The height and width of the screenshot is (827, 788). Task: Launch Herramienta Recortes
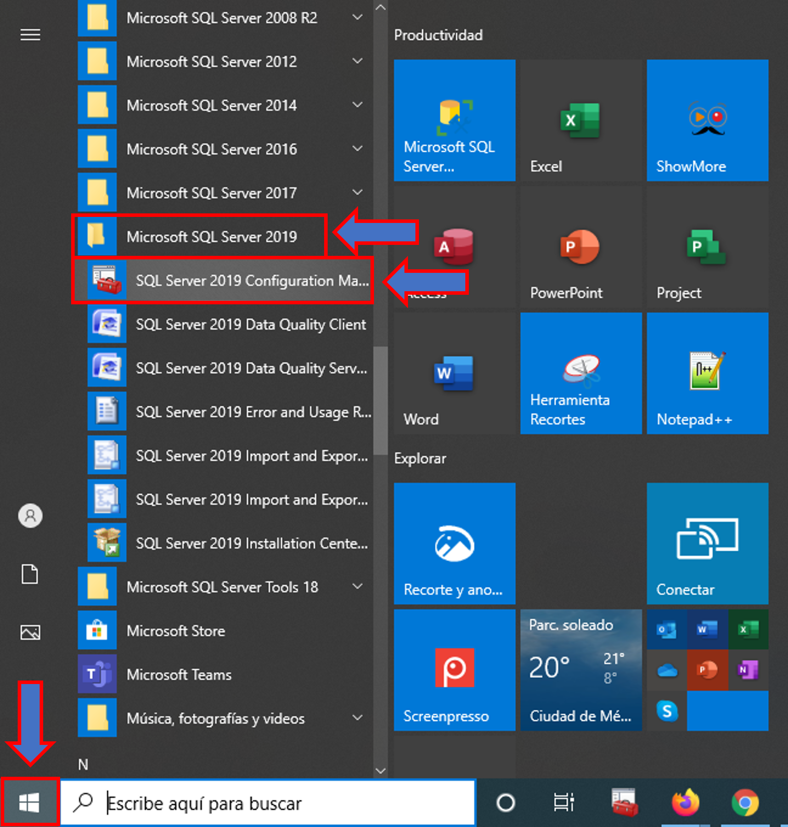581,373
